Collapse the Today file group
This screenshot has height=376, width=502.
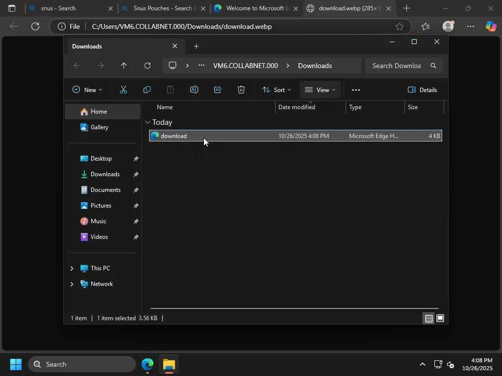tap(148, 122)
